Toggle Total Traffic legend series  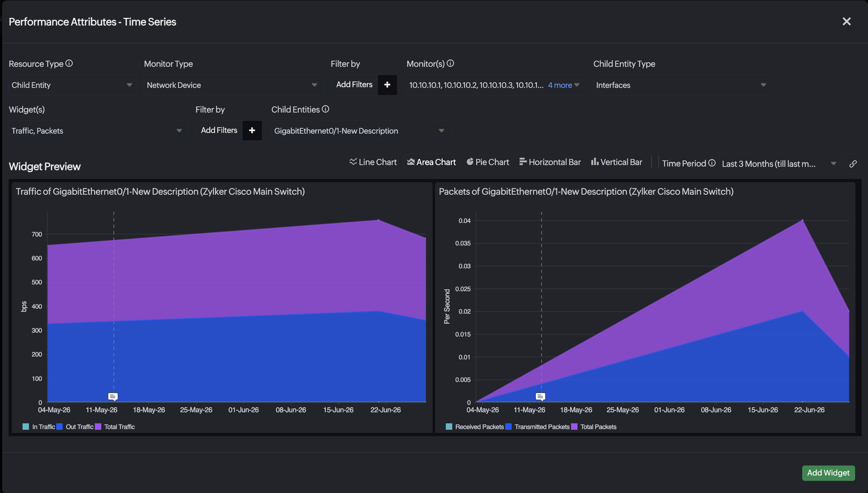click(x=115, y=427)
